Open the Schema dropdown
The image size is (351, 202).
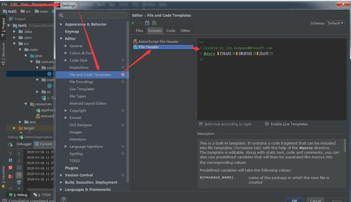coord(335,23)
